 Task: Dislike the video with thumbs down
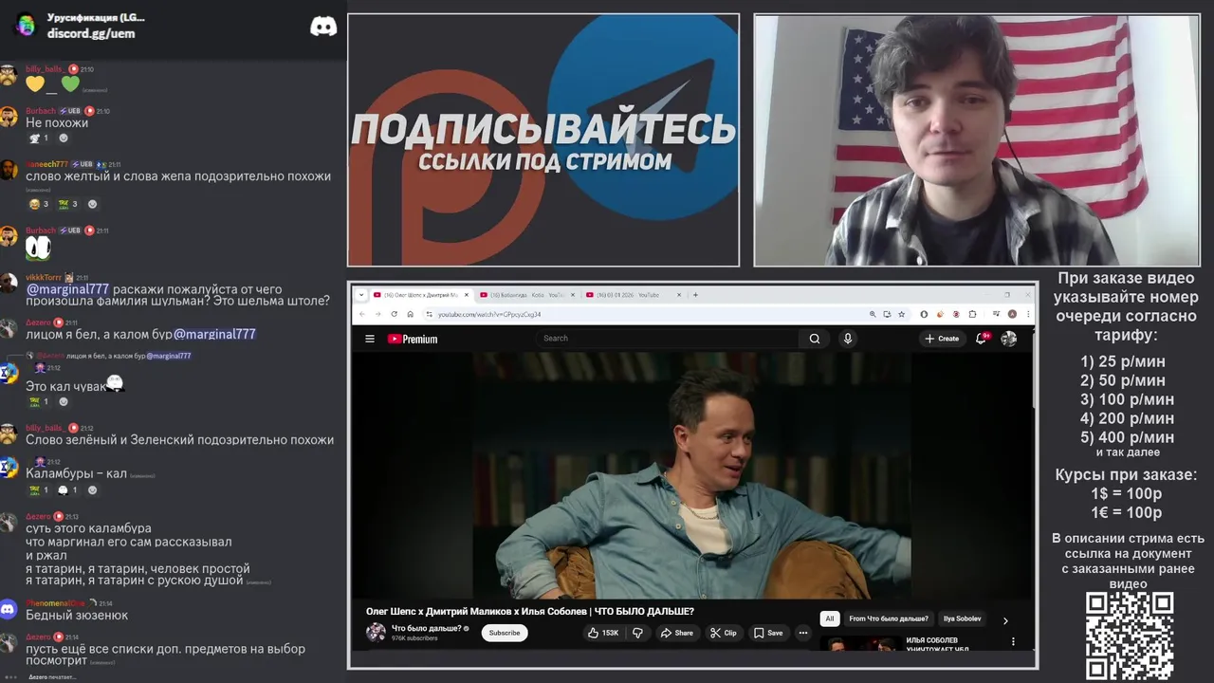coord(638,633)
